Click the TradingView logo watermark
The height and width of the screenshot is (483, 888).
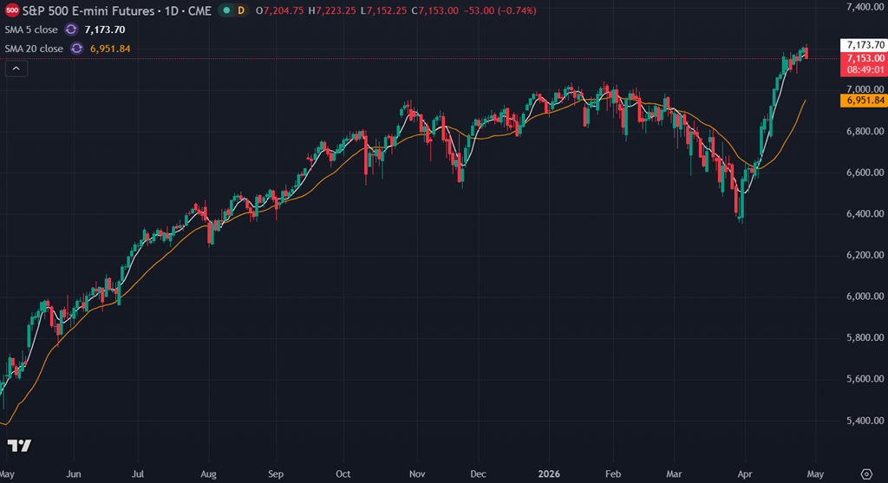(x=19, y=446)
